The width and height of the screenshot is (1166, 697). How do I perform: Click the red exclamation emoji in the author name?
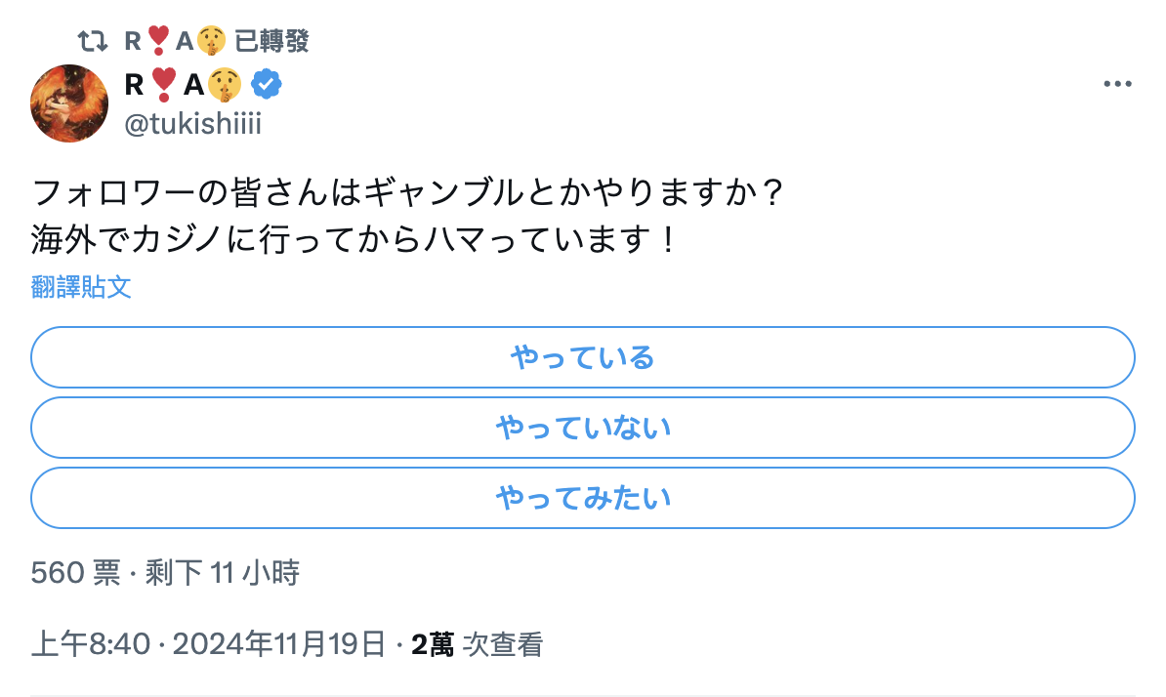click(x=163, y=86)
